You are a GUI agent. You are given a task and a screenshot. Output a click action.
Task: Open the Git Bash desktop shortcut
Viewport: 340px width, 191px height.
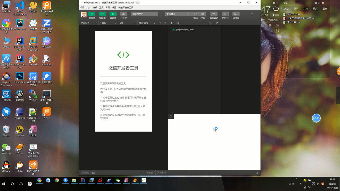(33, 60)
